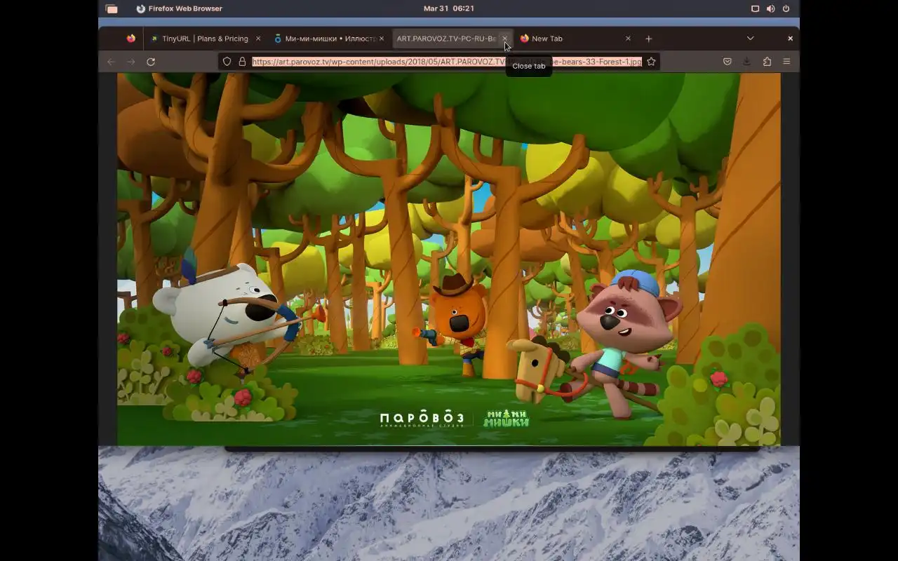Open the power menu icon
The height and width of the screenshot is (561, 898).
[x=786, y=8]
